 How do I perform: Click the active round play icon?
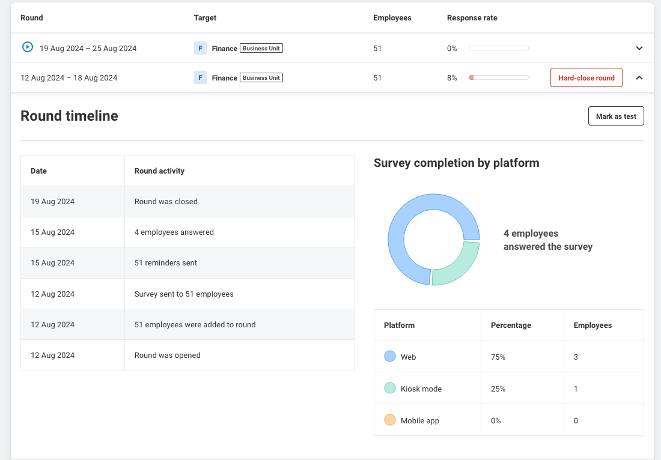[x=28, y=47]
